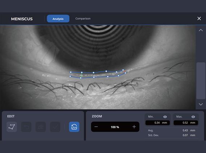Viewport: 206px width, 153px height.
Task: Click the vertical scrollbar thumb beside image
Action: [x=201, y=81]
